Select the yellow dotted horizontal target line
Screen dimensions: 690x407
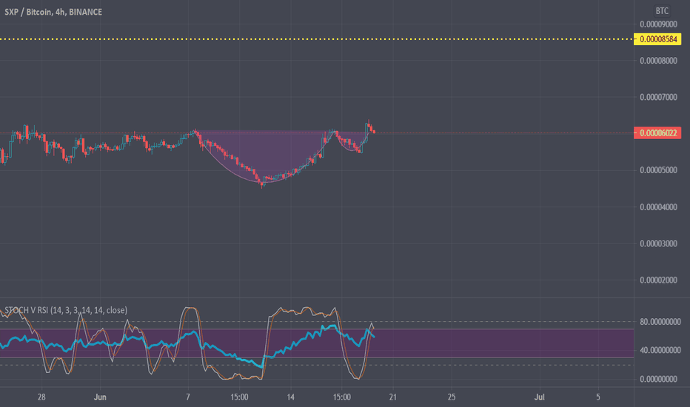click(317, 39)
